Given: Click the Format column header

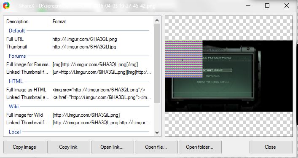Looking at the screenshot, I should pyautogui.click(x=102, y=21).
